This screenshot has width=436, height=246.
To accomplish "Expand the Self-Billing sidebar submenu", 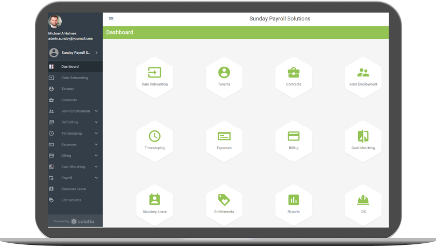I will [x=96, y=122].
